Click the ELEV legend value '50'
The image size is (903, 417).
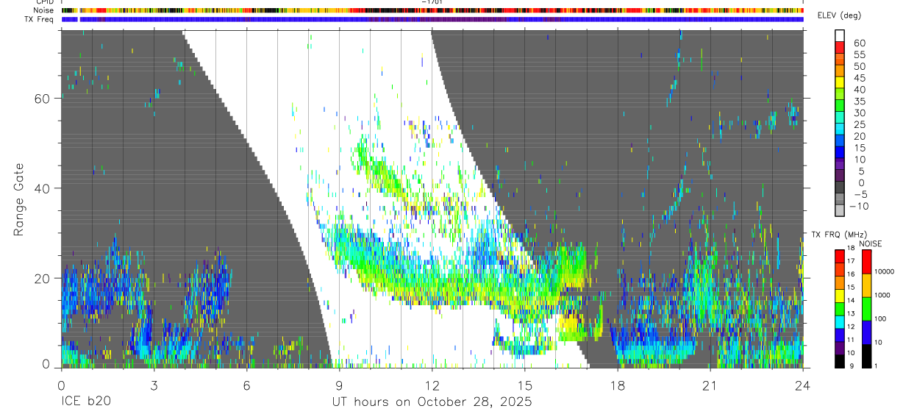(x=859, y=66)
